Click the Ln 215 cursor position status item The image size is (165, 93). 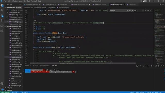pos(135,92)
